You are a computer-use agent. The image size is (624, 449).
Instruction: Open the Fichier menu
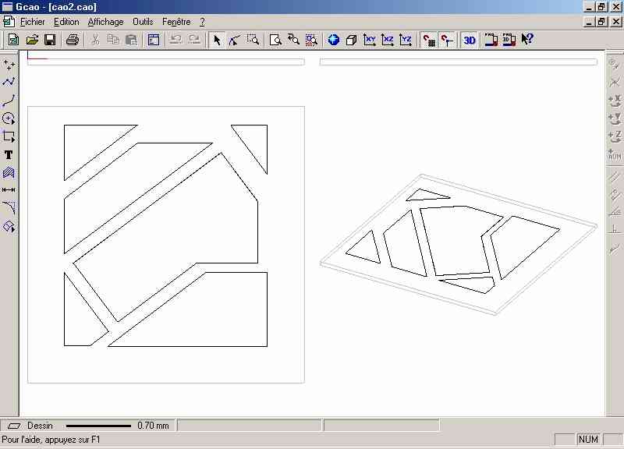(x=33, y=22)
